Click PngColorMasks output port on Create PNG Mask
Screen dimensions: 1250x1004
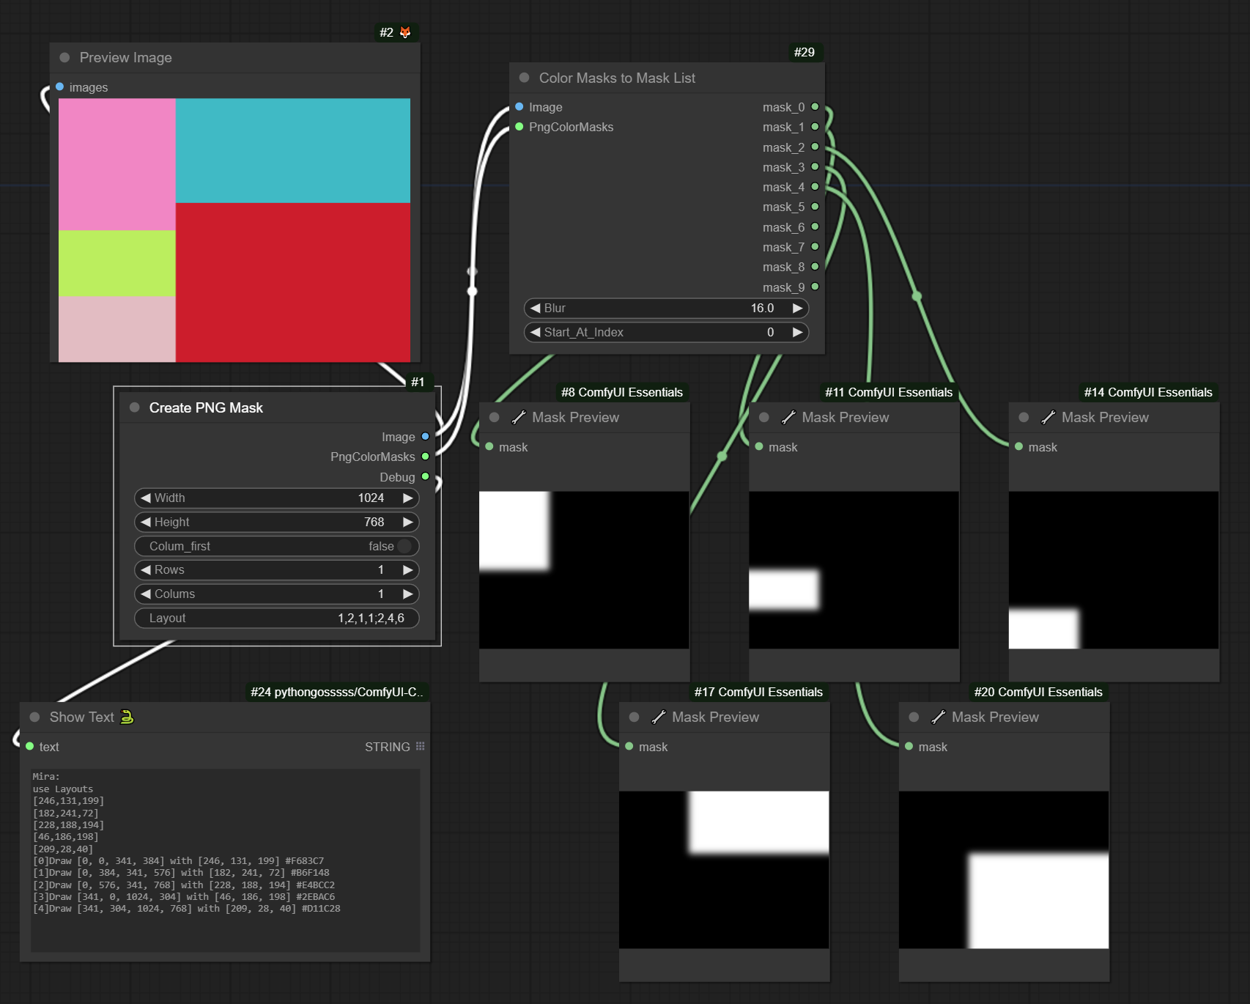click(x=425, y=457)
